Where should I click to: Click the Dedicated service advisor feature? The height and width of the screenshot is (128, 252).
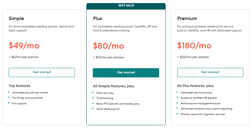pos(196,93)
